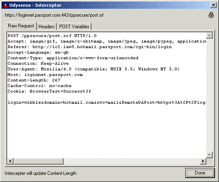This screenshot has width=219, height=182.
Task: Click the Odysseus icon in the title bar
Action: (x=6, y=5)
